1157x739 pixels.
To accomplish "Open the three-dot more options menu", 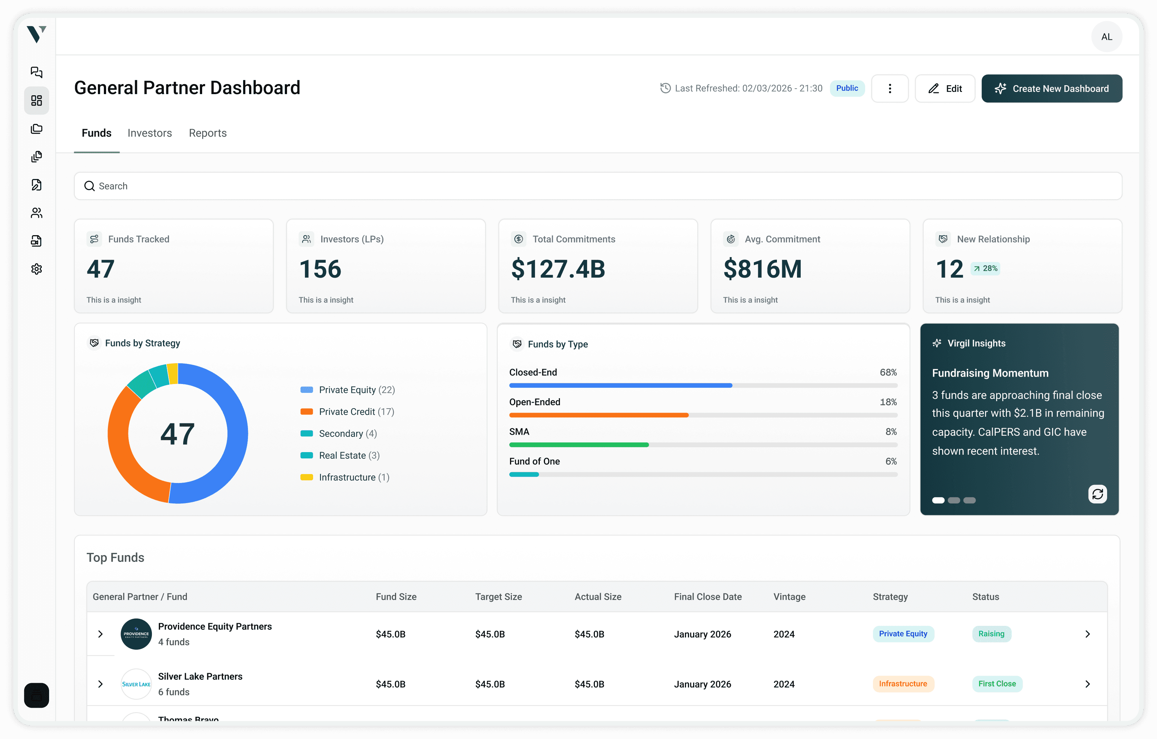I will click(889, 88).
